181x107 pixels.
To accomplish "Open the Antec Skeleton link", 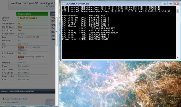I will click(x=12, y=102).
